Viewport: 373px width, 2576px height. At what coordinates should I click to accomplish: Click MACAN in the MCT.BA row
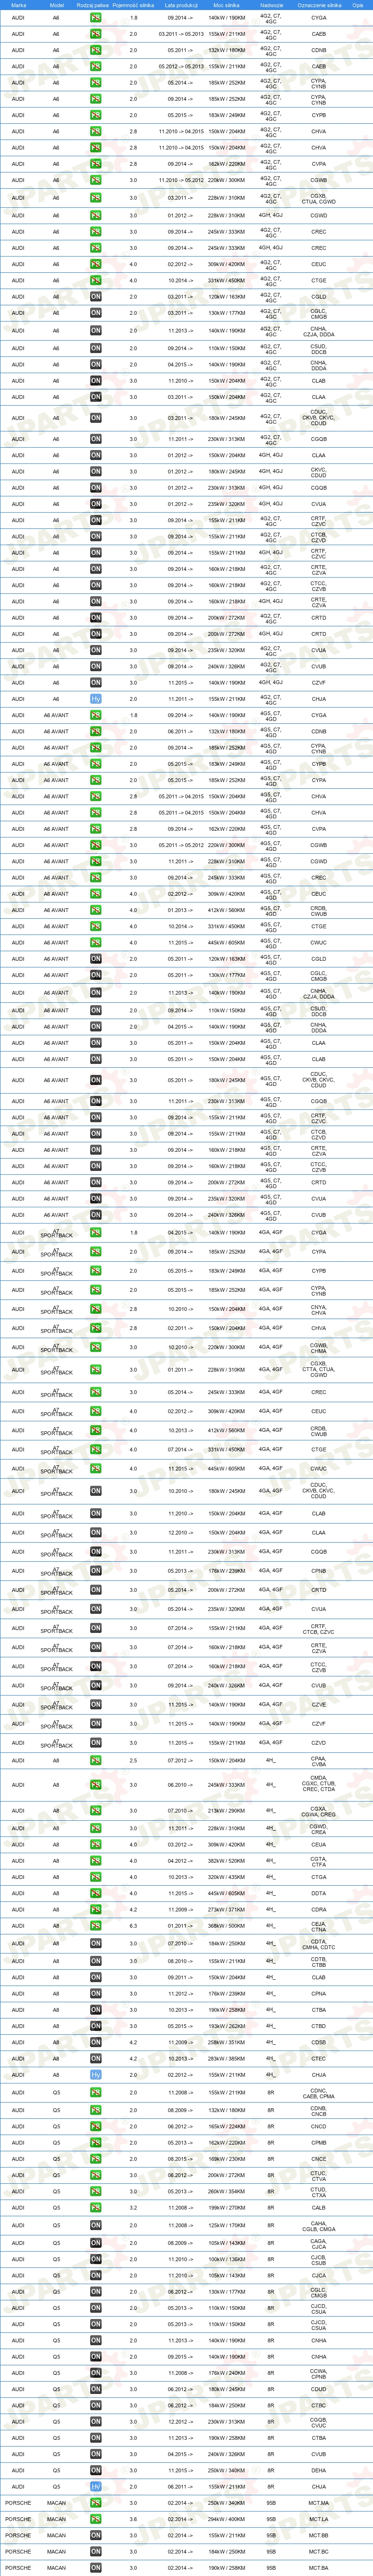56,2567
